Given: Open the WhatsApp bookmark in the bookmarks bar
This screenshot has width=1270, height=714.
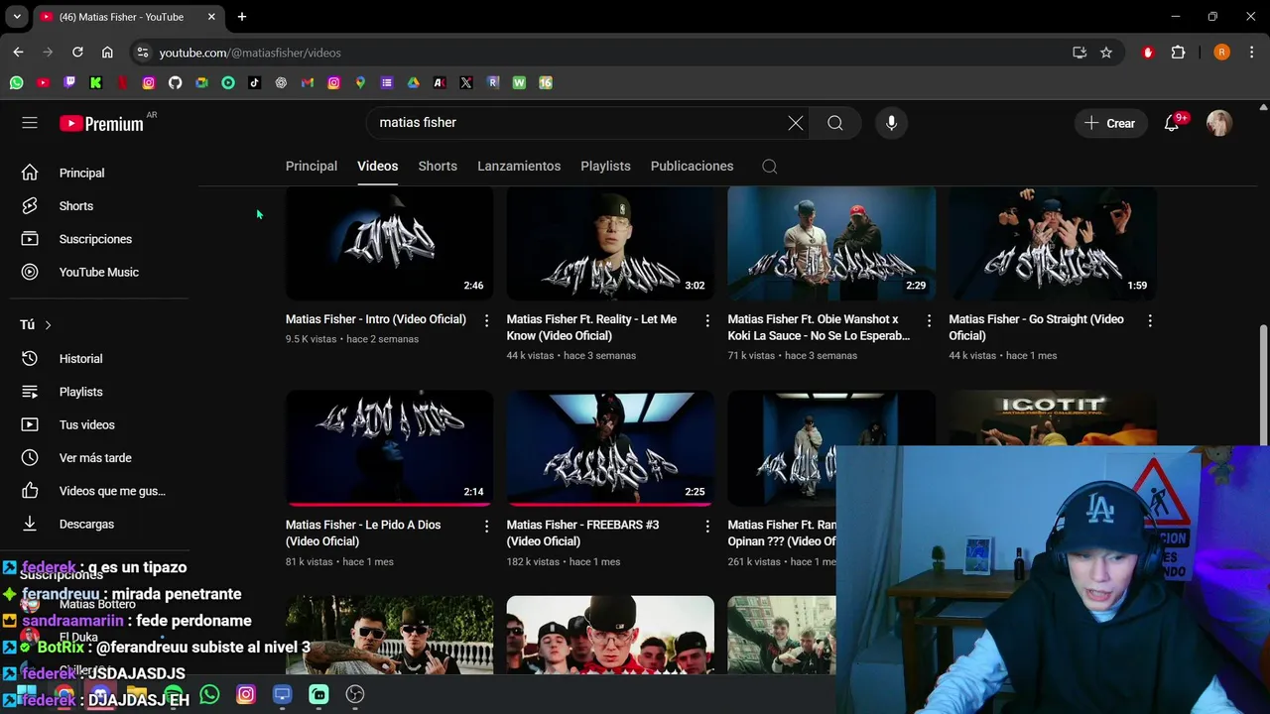Looking at the screenshot, I should click(16, 83).
